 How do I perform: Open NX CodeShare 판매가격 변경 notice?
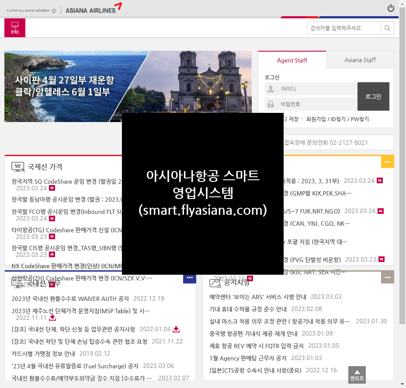(66, 266)
